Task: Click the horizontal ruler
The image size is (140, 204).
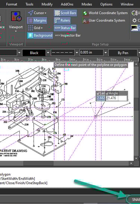Action: pos(69,60)
